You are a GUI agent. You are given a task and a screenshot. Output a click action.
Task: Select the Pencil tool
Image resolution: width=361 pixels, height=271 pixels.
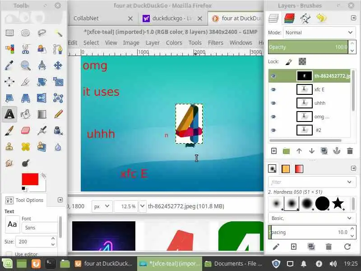[58, 114]
